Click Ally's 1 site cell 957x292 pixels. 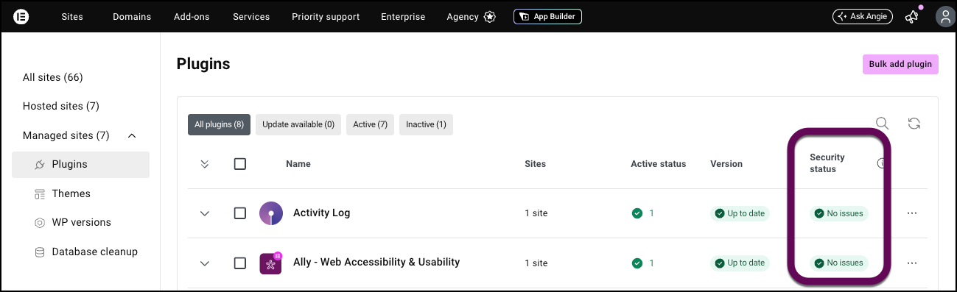click(536, 263)
